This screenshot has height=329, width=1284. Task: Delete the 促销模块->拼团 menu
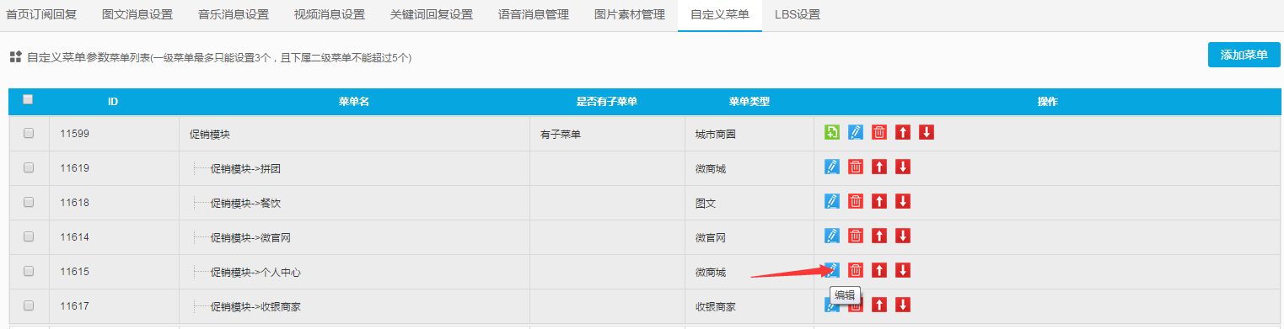click(x=856, y=167)
